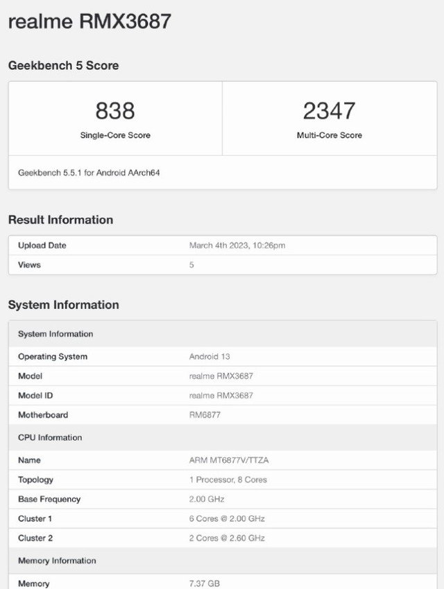Click the 'Geekbench 5 Score' heading

click(64, 65)
